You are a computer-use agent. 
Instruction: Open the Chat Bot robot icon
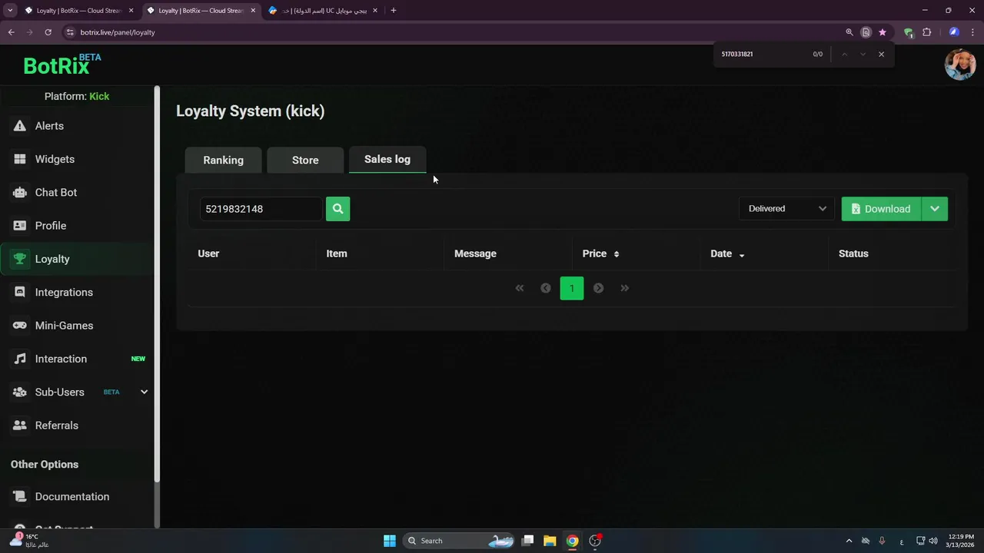click(20, 192)
